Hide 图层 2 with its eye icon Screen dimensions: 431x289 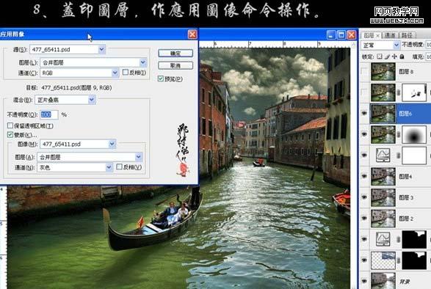(364, 219)
